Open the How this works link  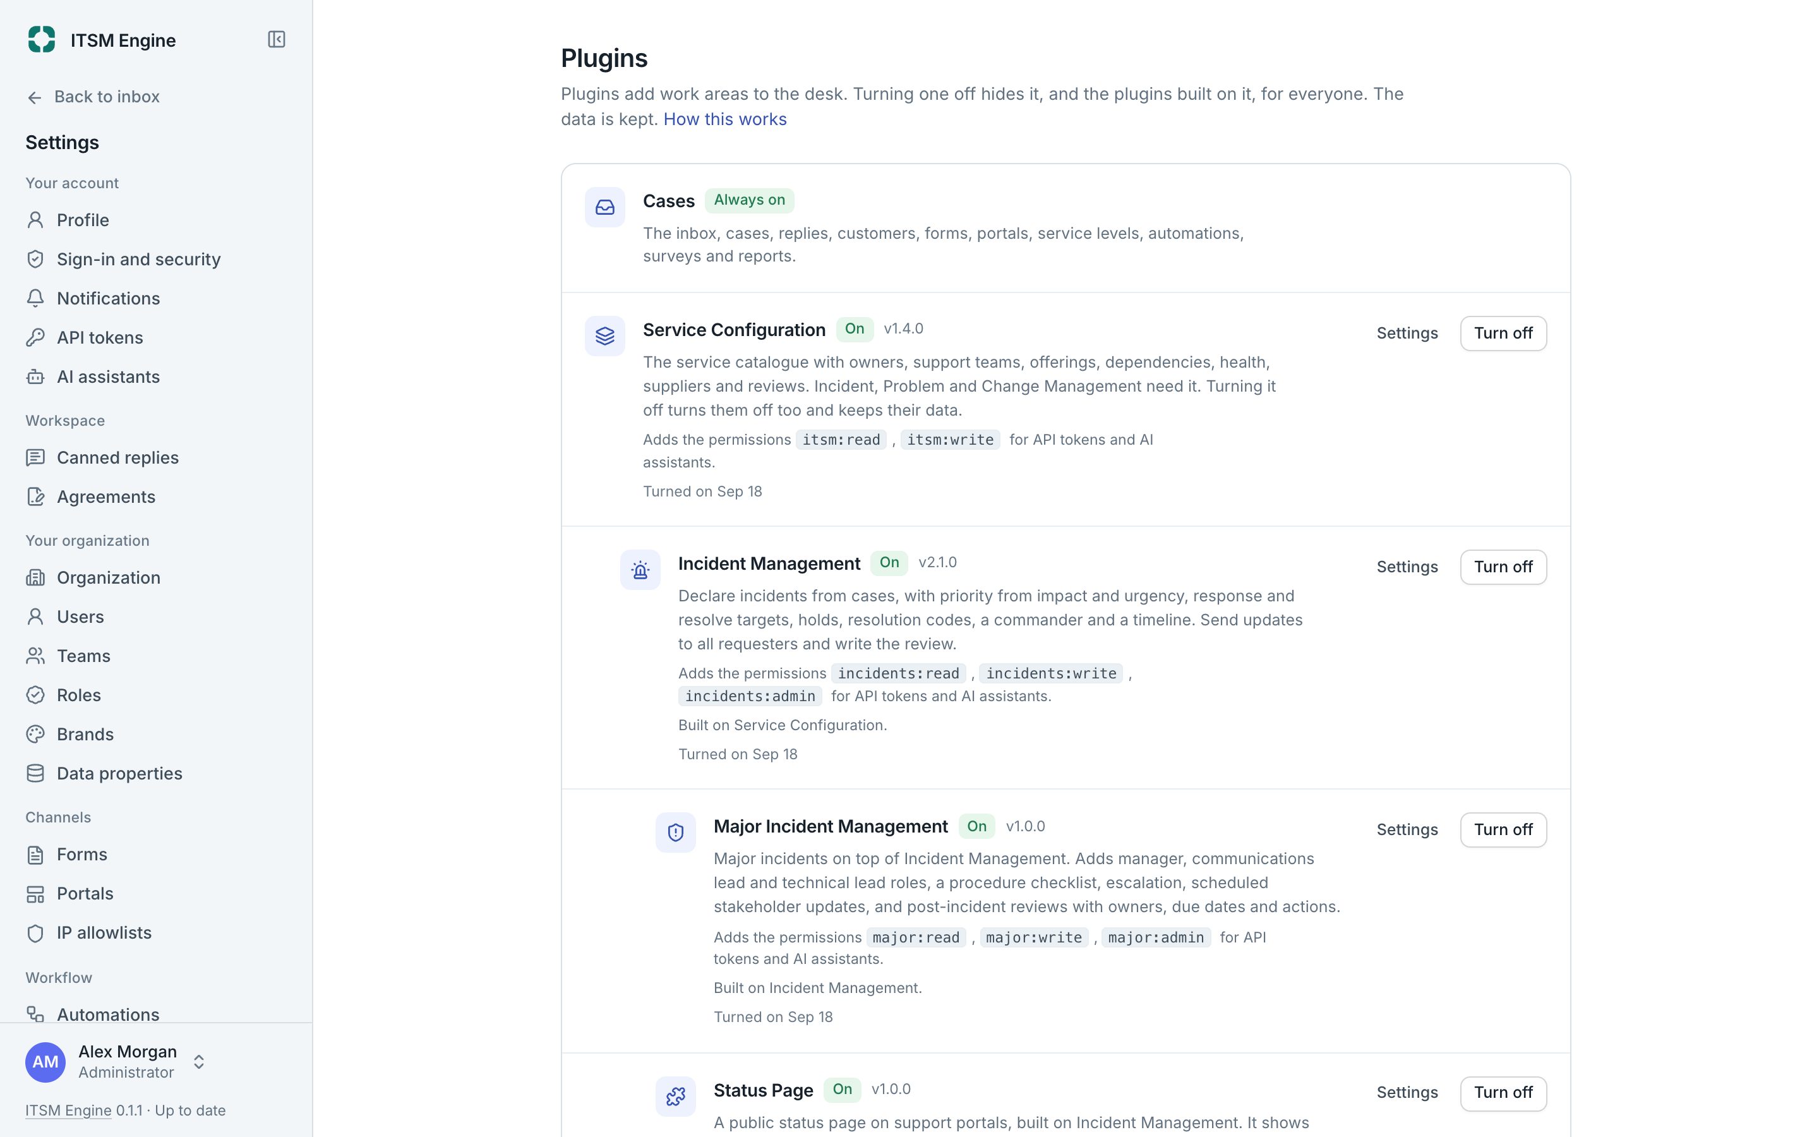724,119
